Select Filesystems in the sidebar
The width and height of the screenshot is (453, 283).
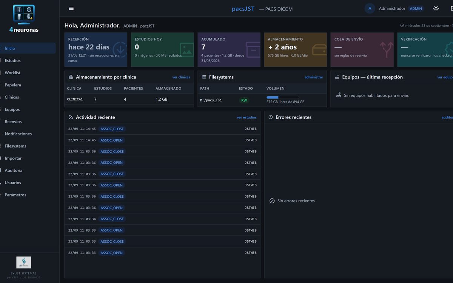click(28, 146)
